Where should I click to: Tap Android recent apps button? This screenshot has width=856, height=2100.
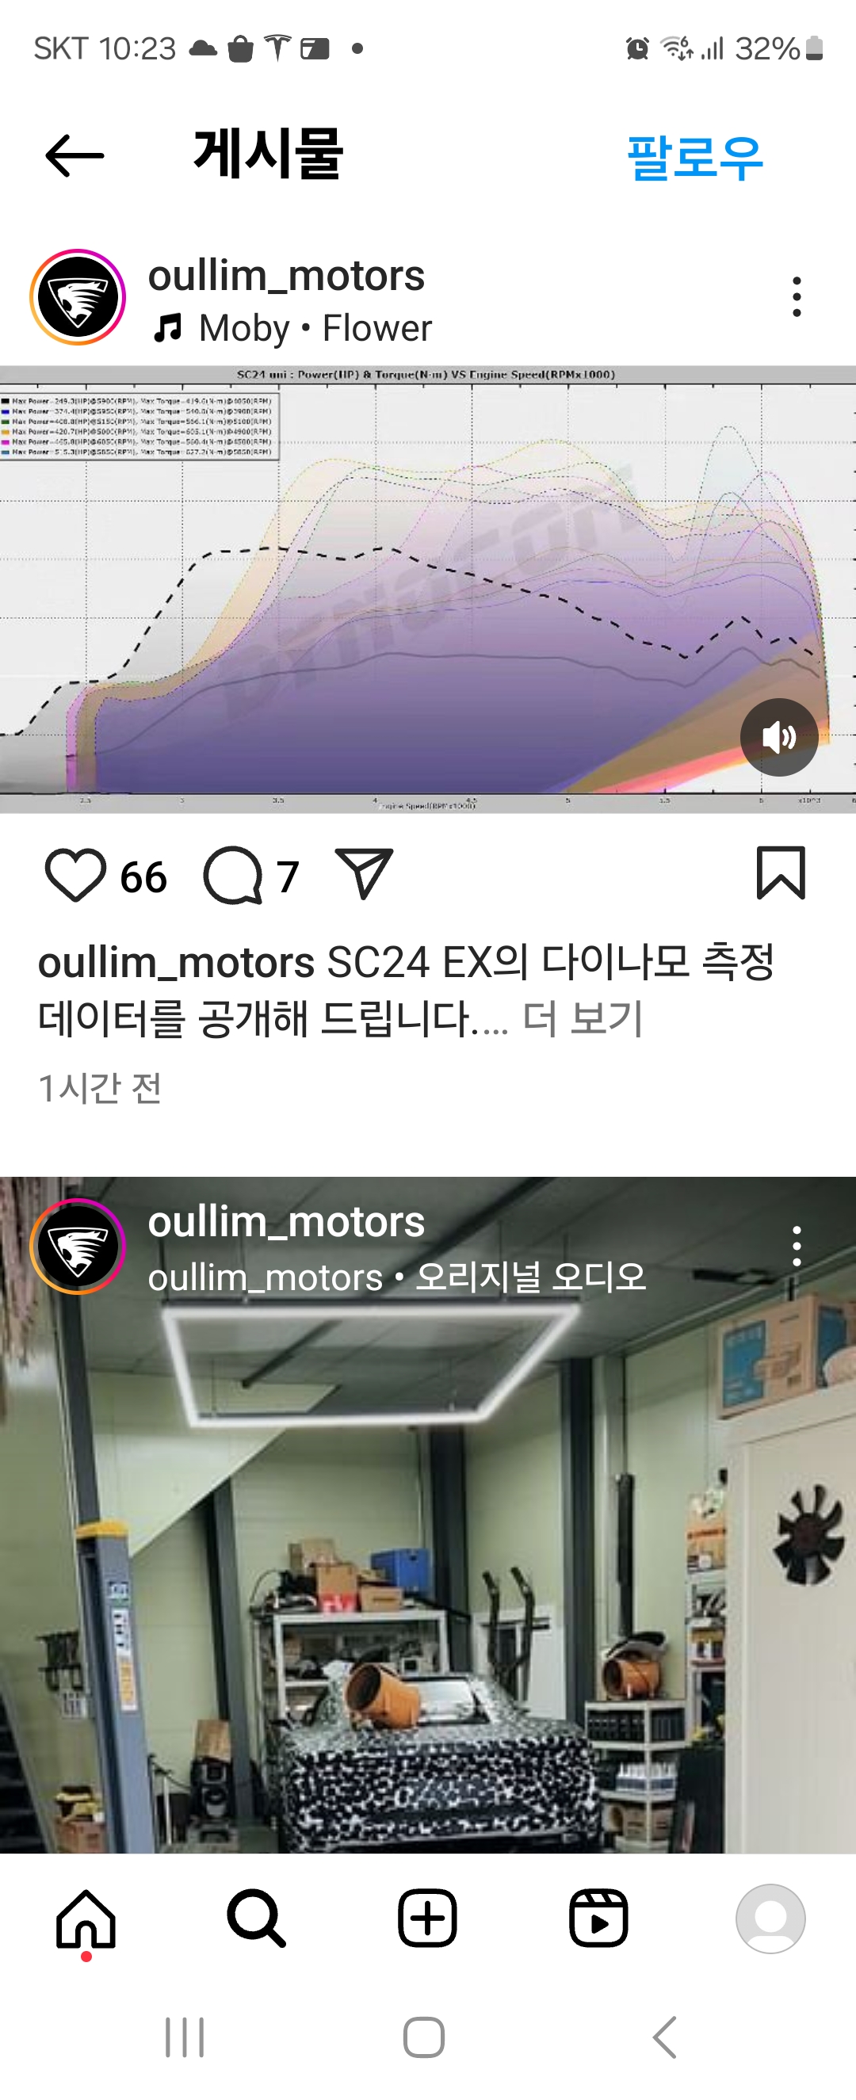(x=185, y=2038)
